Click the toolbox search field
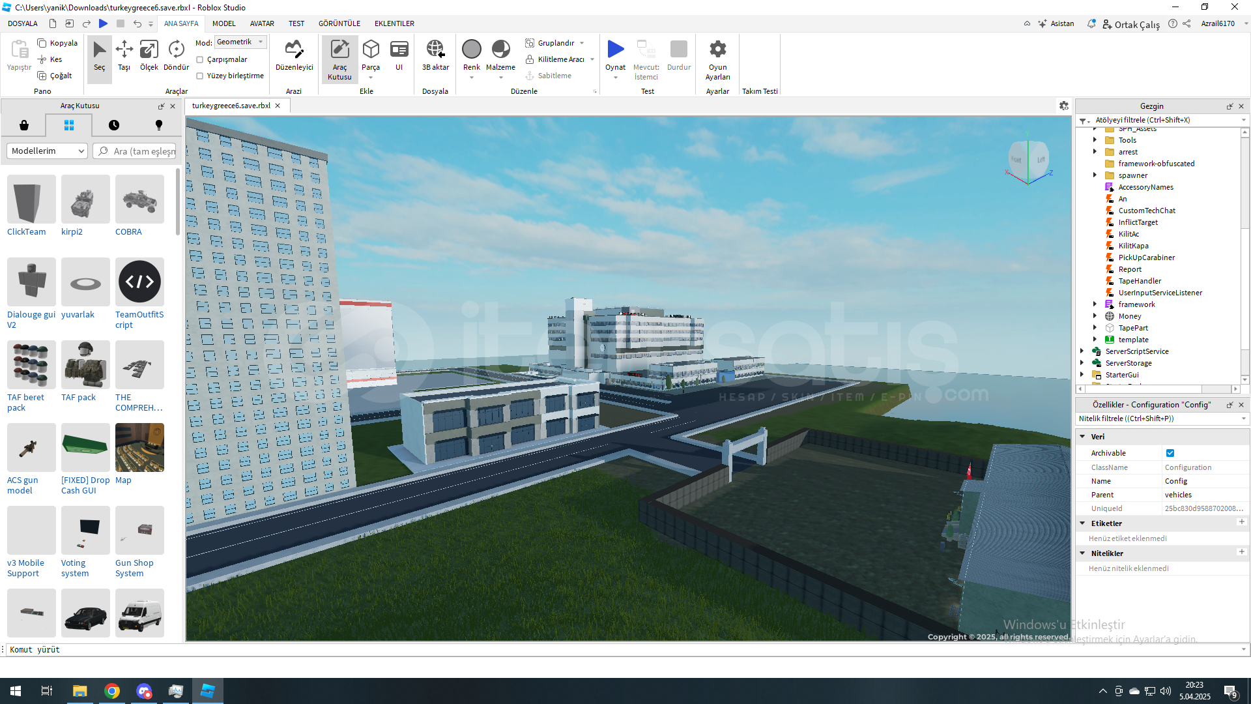This screenshot has height=704, width=1251. pyautogui.click(x=135, y=151)
